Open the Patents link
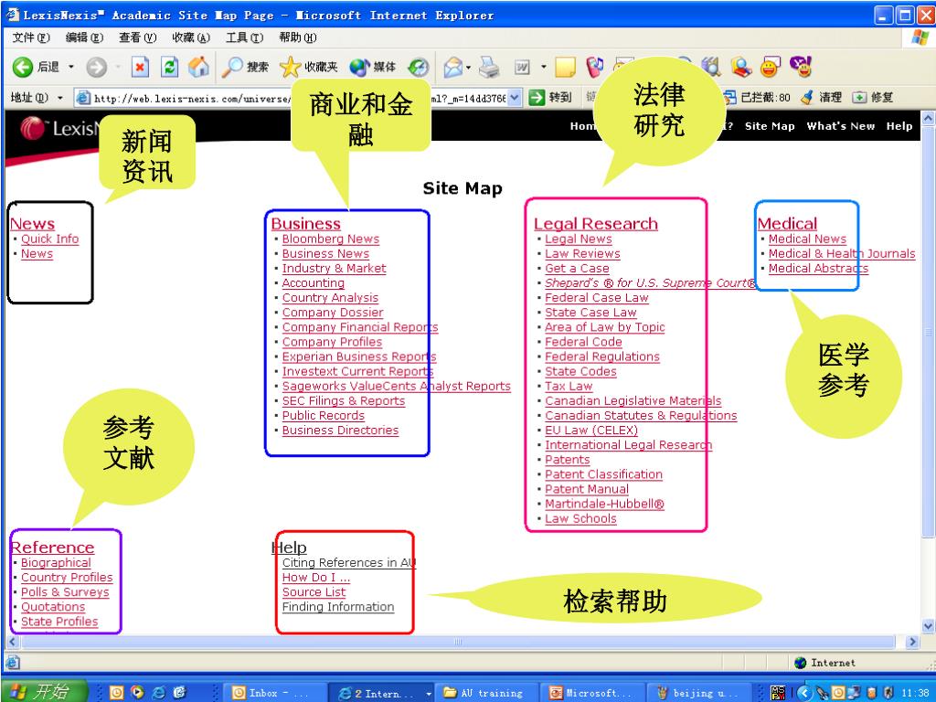Viewport: 936px width, 702px height. tap(567, 460)
